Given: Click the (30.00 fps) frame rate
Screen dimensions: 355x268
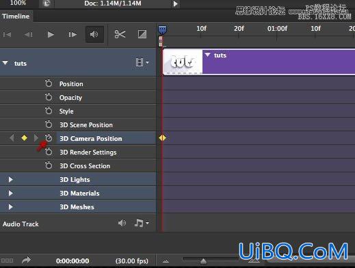Looking at the screenshot, I should point(132,261).
